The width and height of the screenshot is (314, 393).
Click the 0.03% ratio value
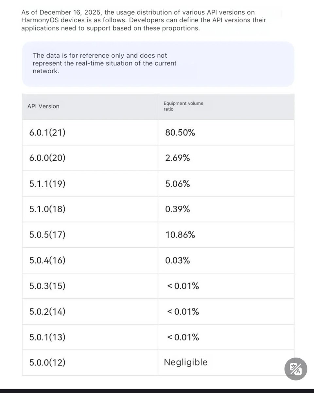(x=178, y=260)
